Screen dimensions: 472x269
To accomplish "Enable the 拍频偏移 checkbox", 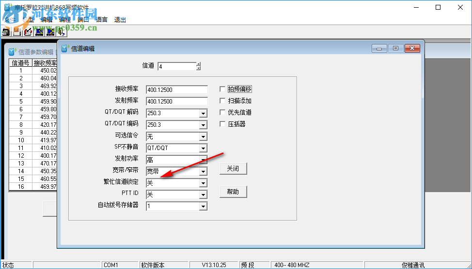I will (x=222, y=89).
